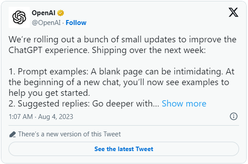Click the "1. Prompt examples" line
The height and width of the screenshot is (164, 248).
121,72
